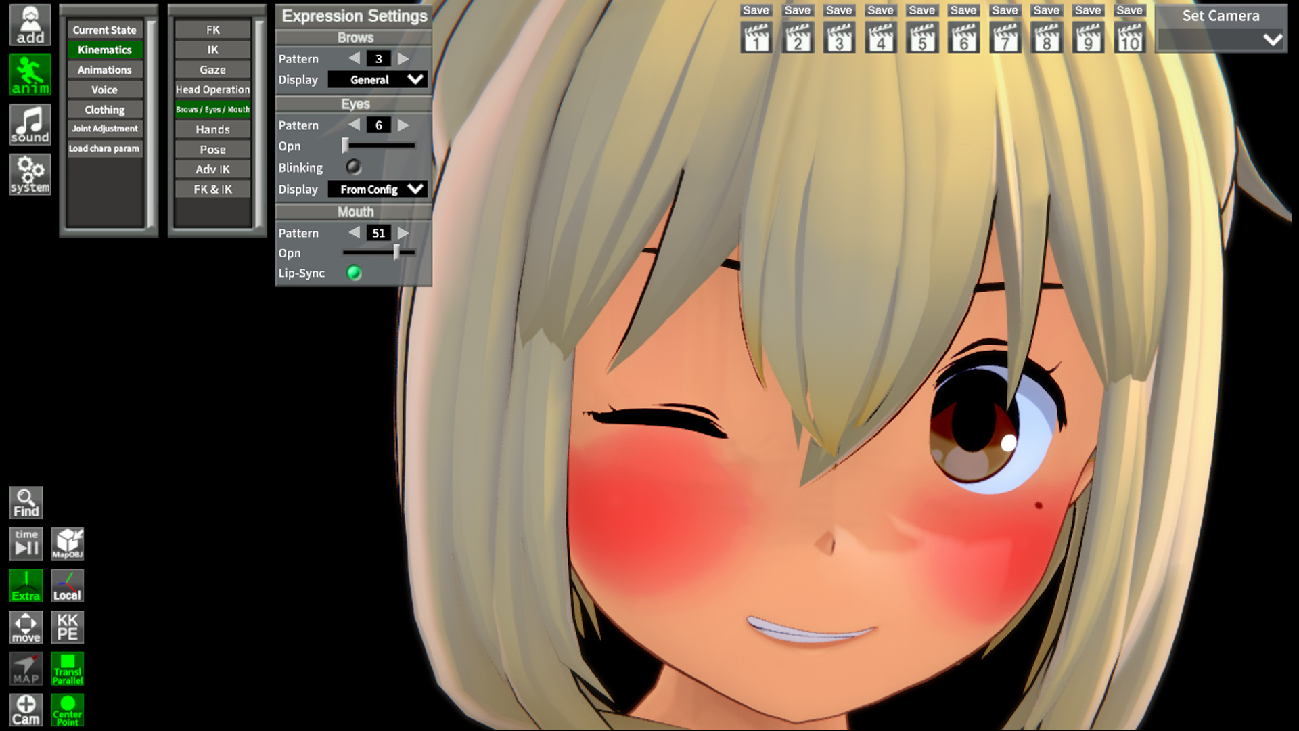Open the KK PE plugin icon
1299x731 pixels.
68,627
